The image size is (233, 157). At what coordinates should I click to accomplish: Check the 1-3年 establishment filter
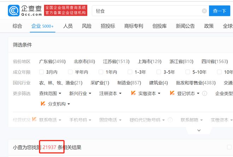(130, 72)
